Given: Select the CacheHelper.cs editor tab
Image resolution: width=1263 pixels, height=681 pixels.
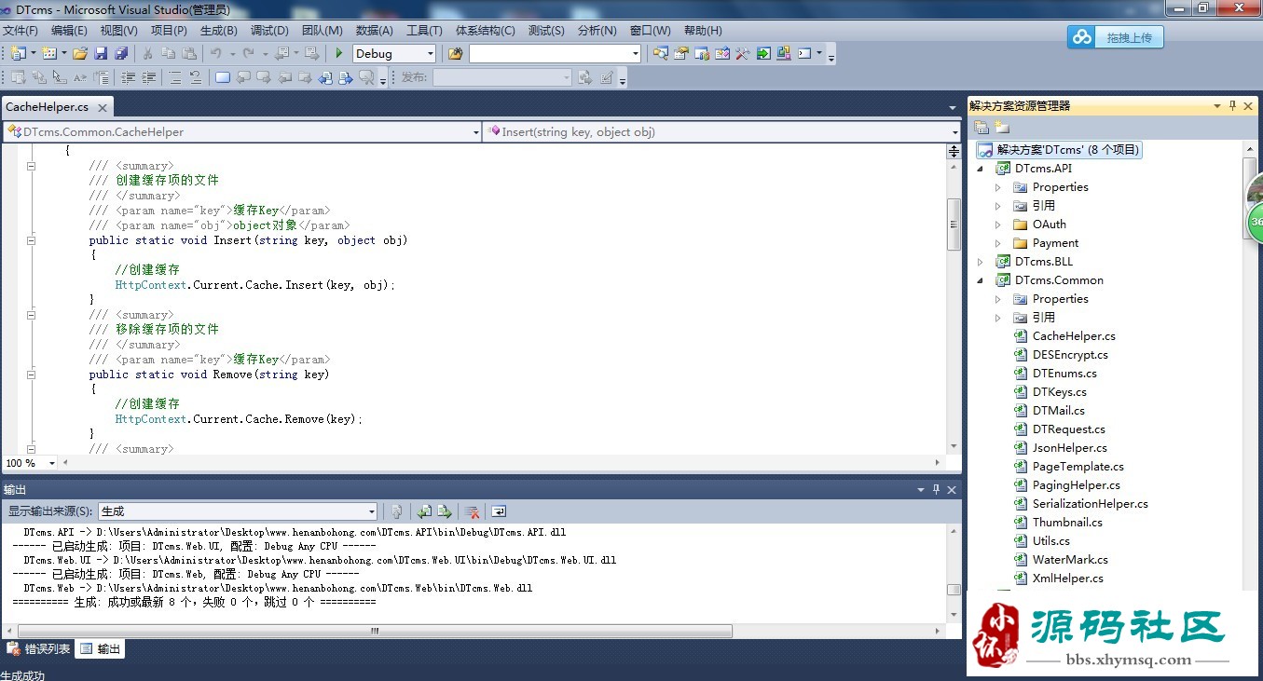Looking at the screenshot, I should 48,107.
